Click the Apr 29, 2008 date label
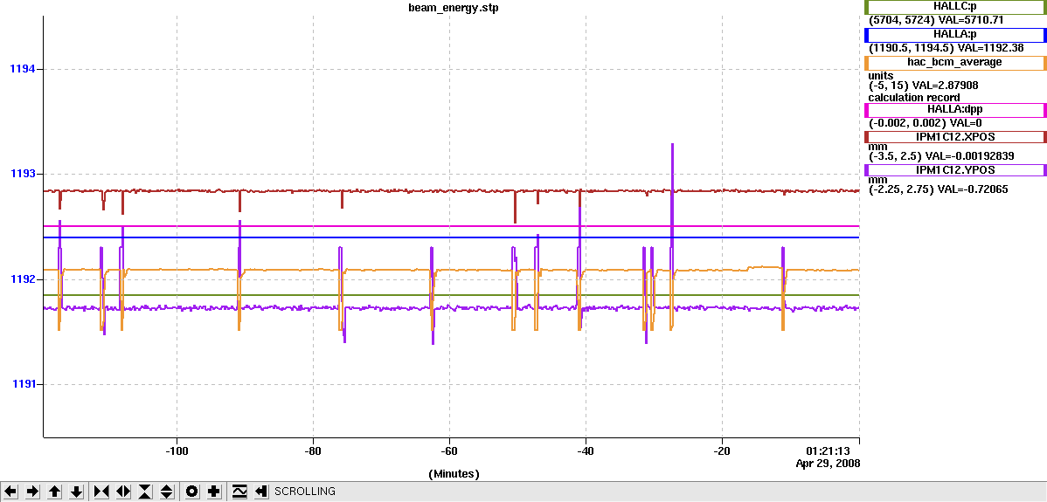 point(828,463)
